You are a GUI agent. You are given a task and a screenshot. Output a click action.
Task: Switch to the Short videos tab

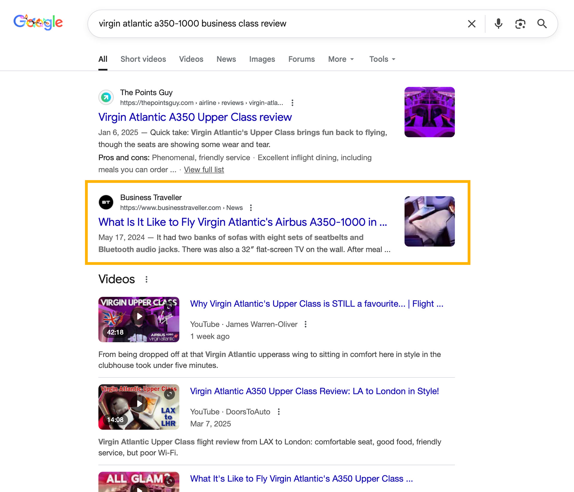click(x=143, y=59)
